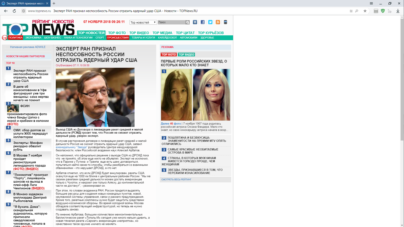Select TOP ВИДЕО menu tab
Viewport: 404px width, 227px height.
[x=139, y=33]
